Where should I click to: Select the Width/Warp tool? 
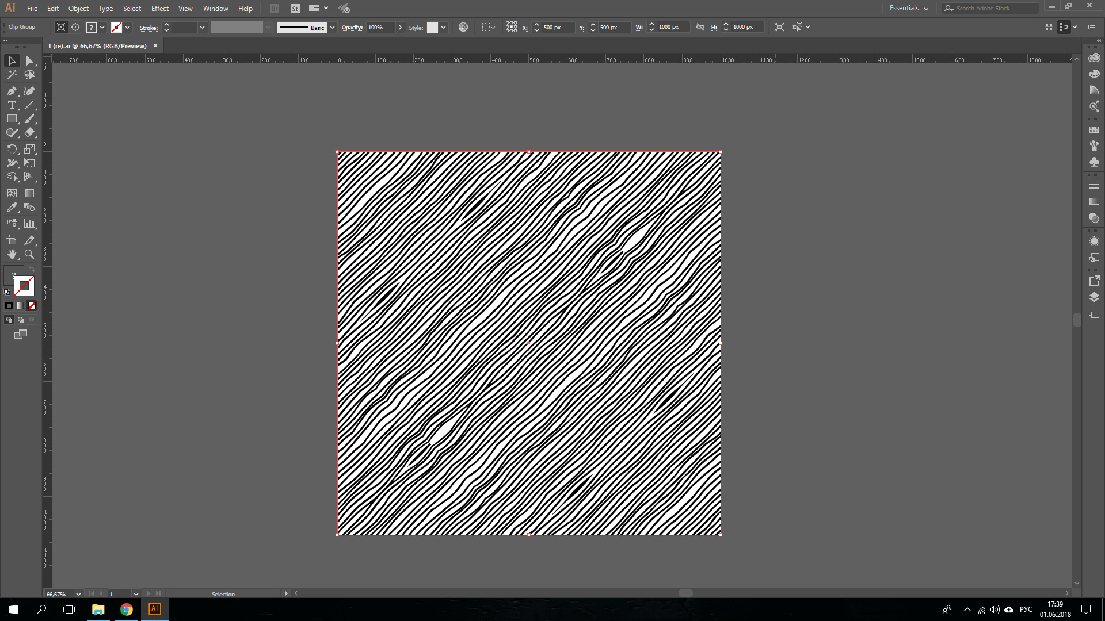(x=12, y=163)
